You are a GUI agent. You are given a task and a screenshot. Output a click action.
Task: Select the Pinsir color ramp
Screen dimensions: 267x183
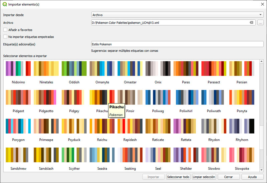pyautogui.click(x=130, y=97)
